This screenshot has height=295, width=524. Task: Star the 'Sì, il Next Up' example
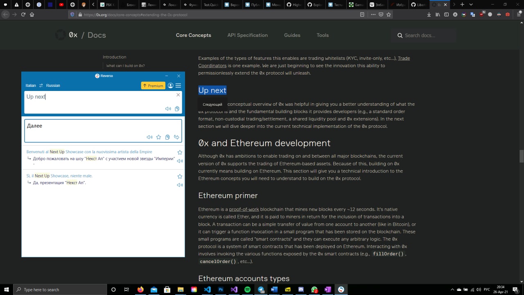pyautogui.click(x=180, y=177)
